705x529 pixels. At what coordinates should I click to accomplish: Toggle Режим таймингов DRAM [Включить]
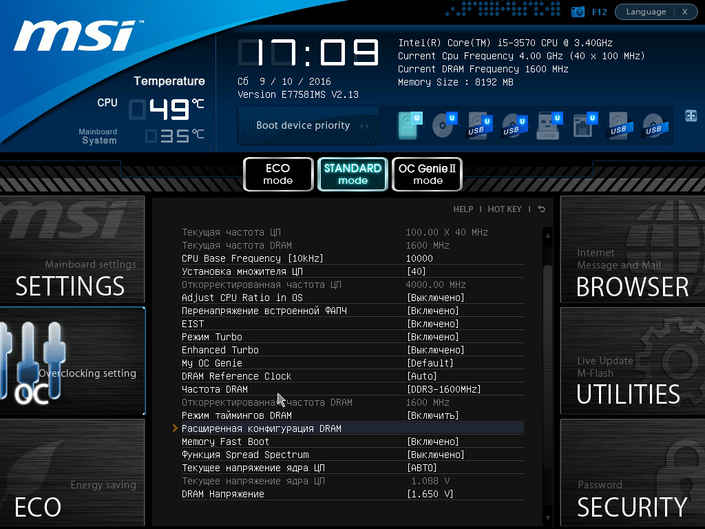click(x=352, y=415)
